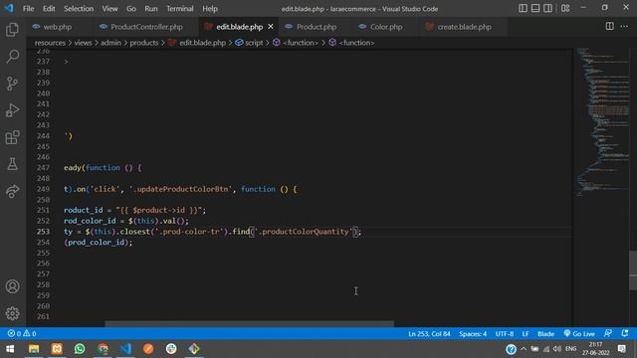637x358 pixels.
Task: Open the Run menu
Action: click(x=151, y=9)
